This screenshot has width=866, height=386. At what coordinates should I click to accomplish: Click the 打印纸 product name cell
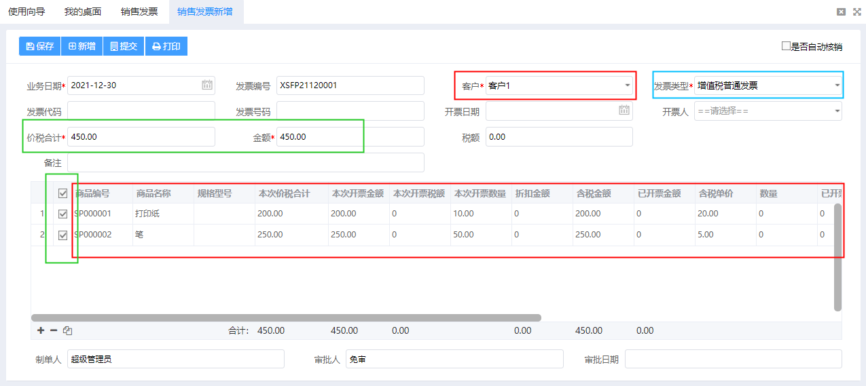pyautogui.click(x=163, y=214)
